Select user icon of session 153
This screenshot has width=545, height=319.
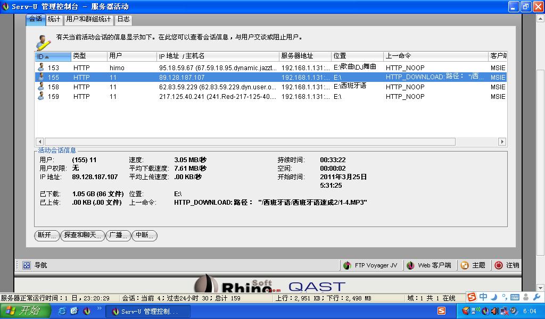tap(40, 68)
